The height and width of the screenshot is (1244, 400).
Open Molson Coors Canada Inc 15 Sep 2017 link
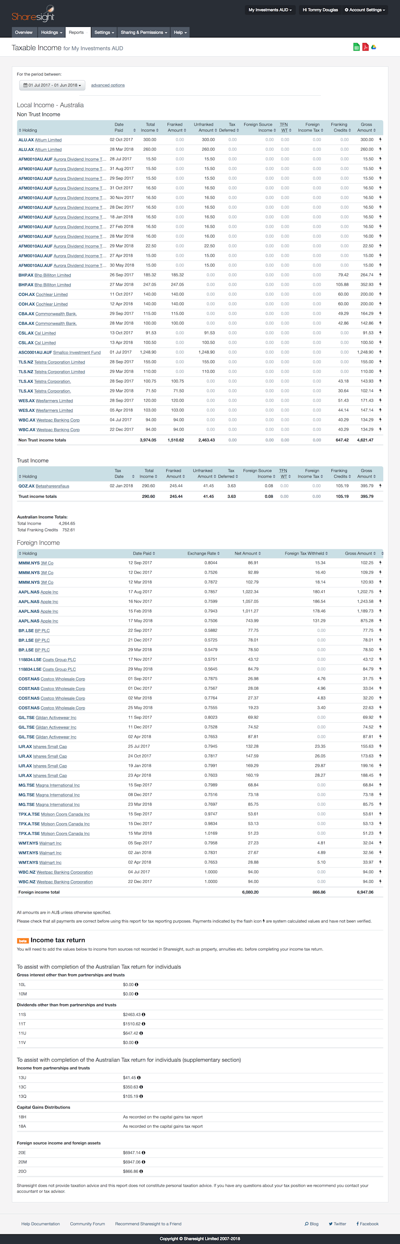click(65, 814)
